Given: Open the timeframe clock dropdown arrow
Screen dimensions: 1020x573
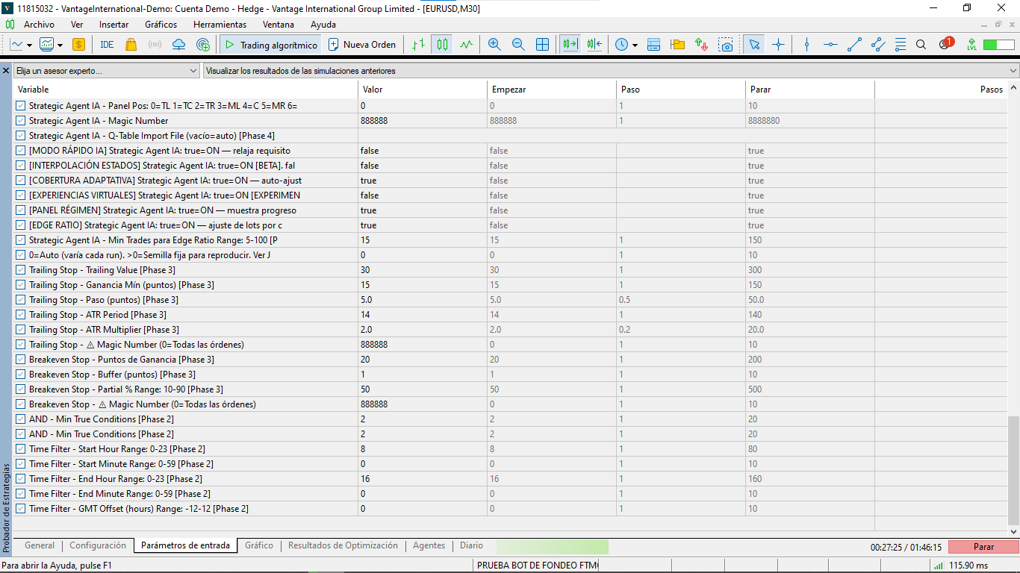Looking at the screenshot, I should point(635,45).
